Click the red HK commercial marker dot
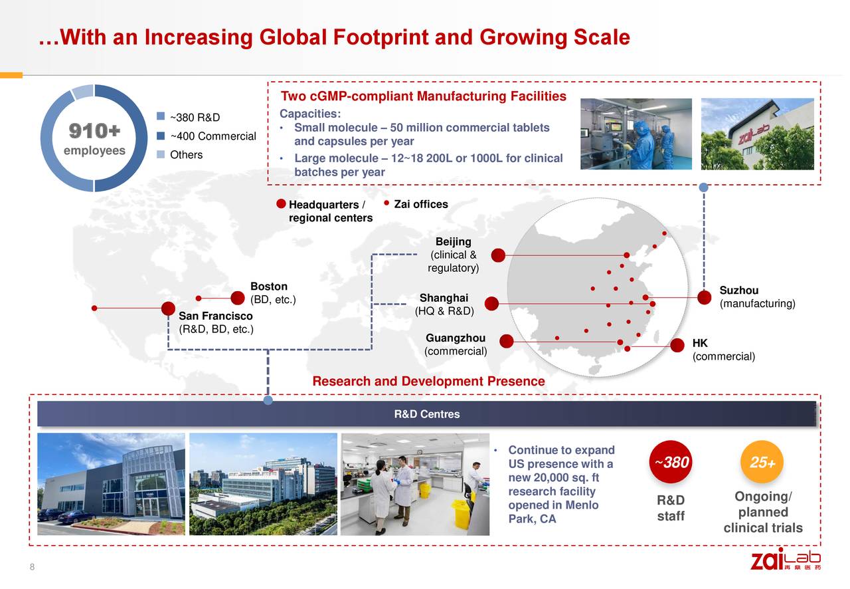Screen dimensions: 850x589 pyautogui.click(x=677, y=345)
